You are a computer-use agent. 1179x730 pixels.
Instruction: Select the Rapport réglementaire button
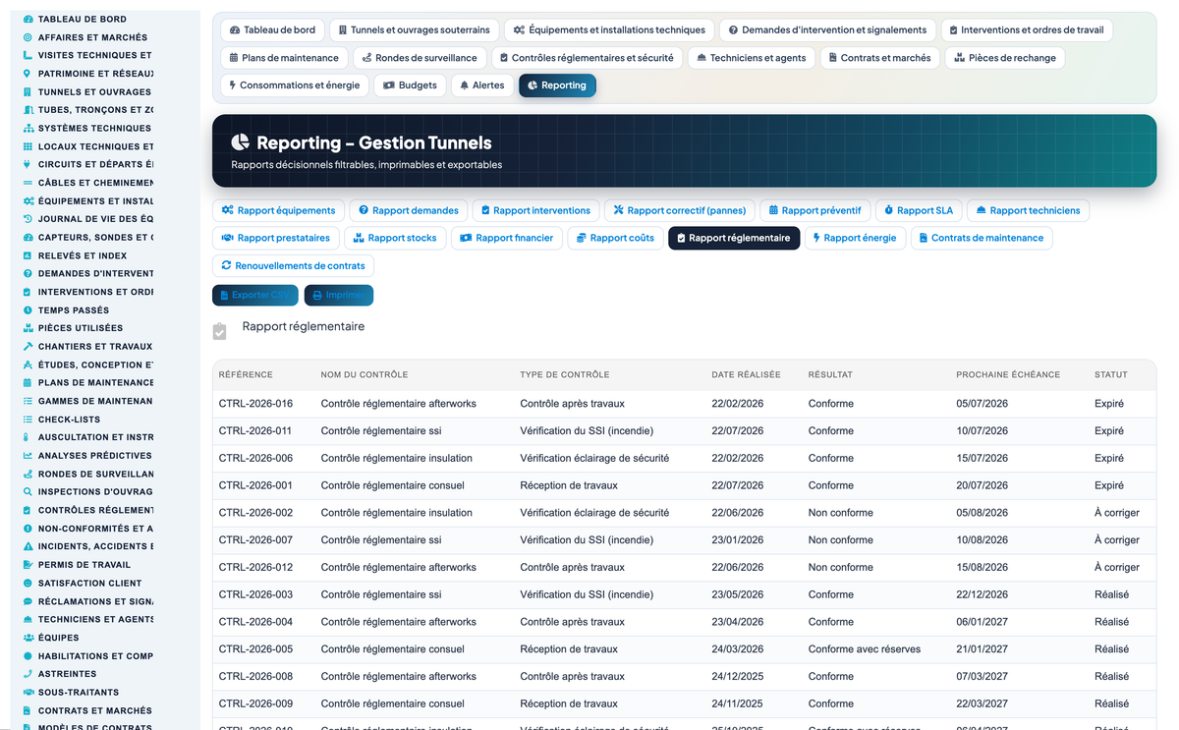(734, 238)
